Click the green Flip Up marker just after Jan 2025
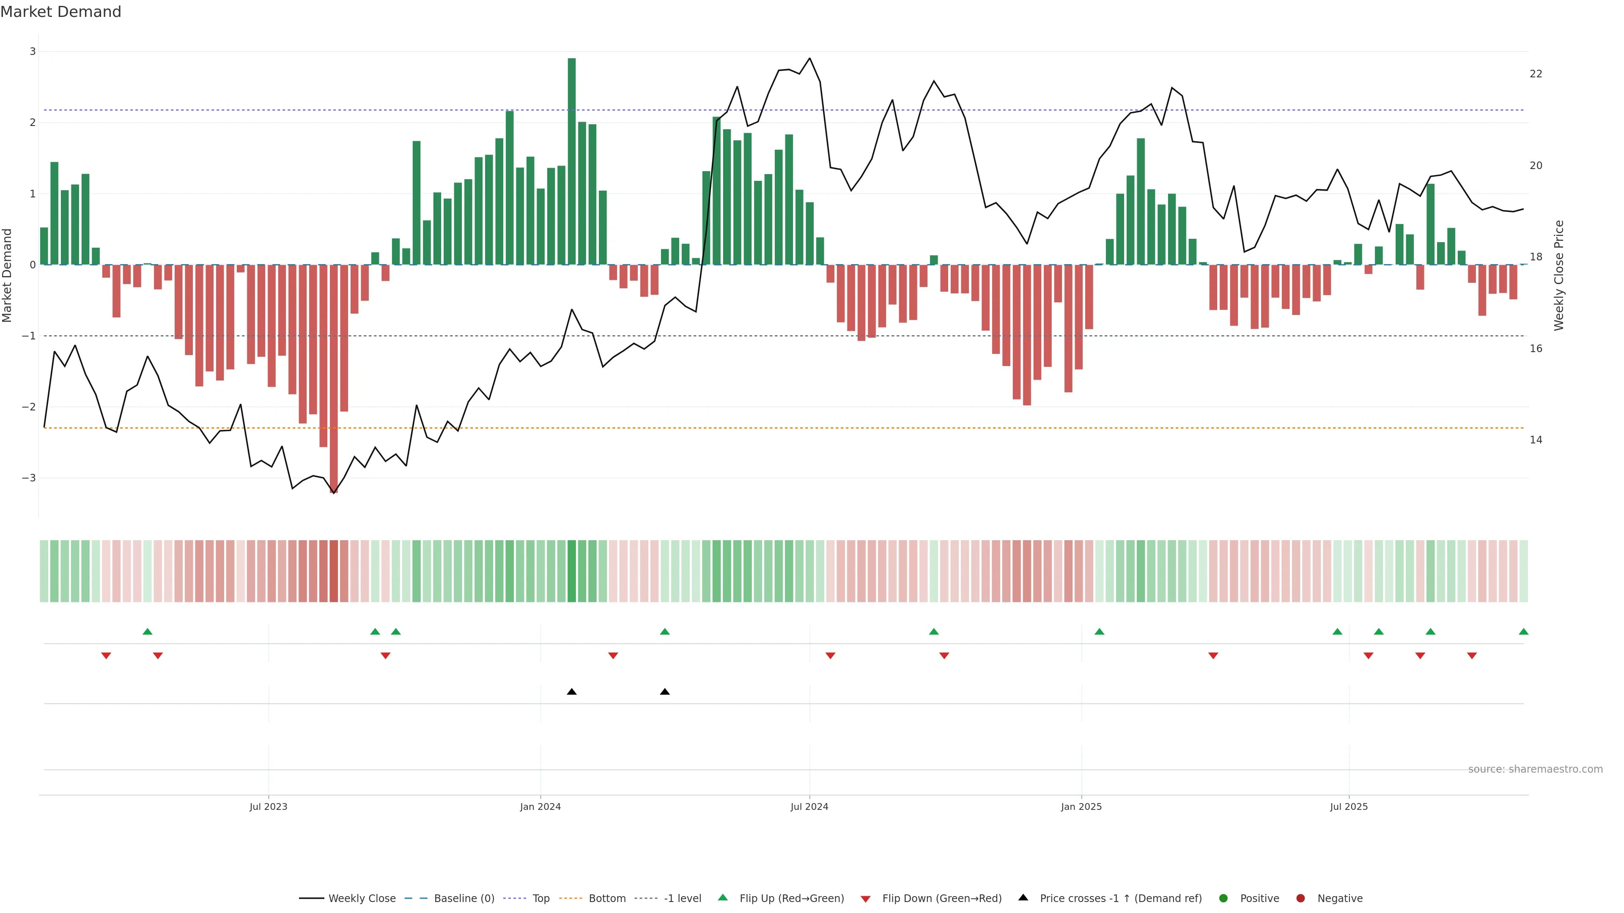Screen dimensions: 1624x913 click(x=1099, y=631)
